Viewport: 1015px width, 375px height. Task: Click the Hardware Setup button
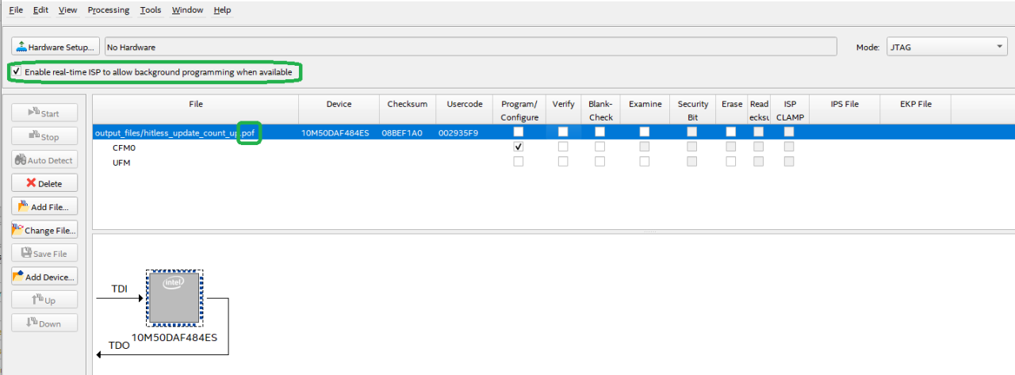[56, 47]
